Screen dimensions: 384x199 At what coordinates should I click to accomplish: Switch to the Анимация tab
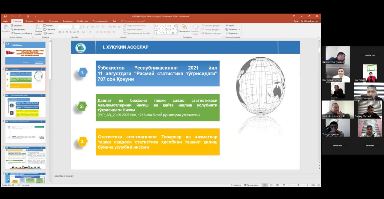67,21
